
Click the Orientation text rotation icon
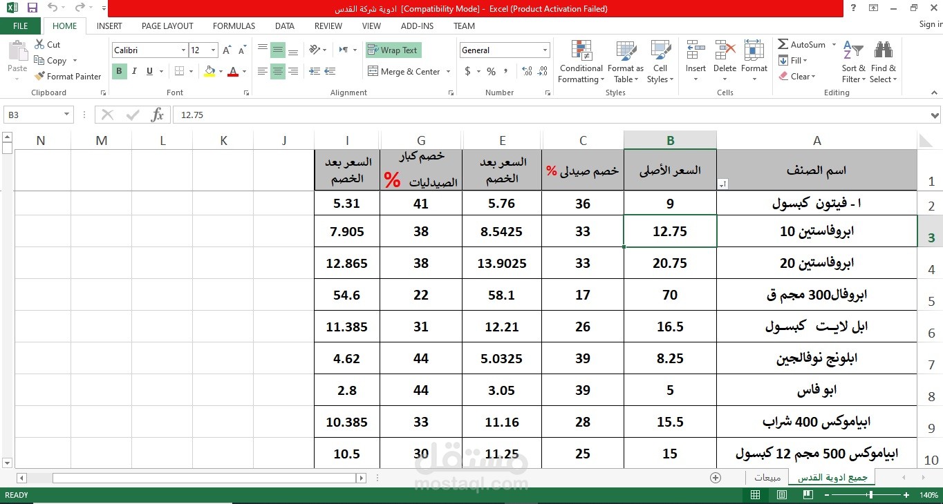click(315, 50)
